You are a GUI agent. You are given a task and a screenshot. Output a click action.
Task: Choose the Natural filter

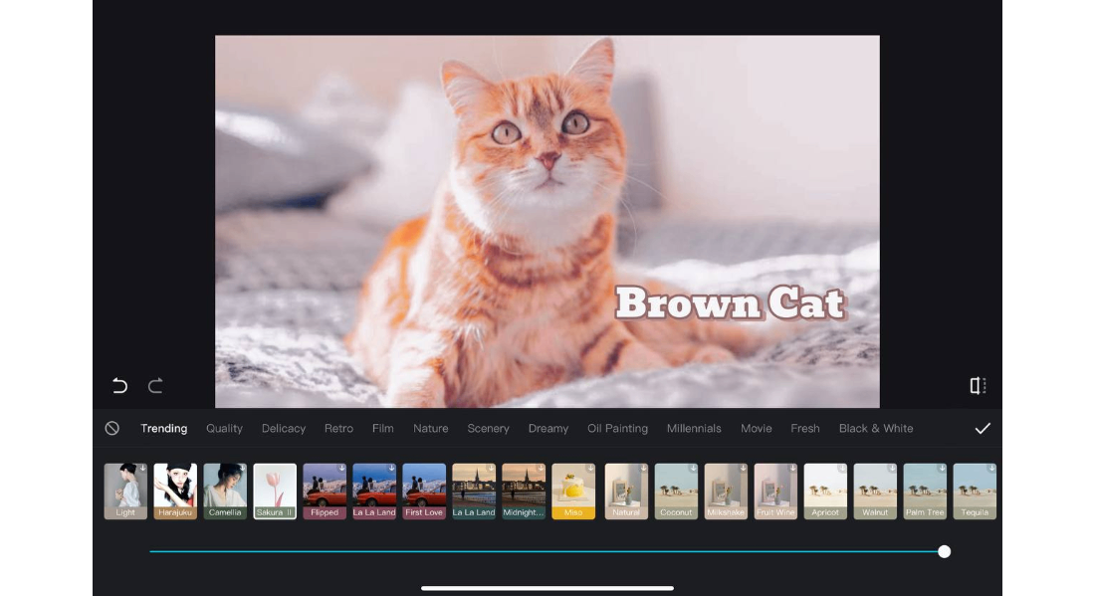point(626,491)
